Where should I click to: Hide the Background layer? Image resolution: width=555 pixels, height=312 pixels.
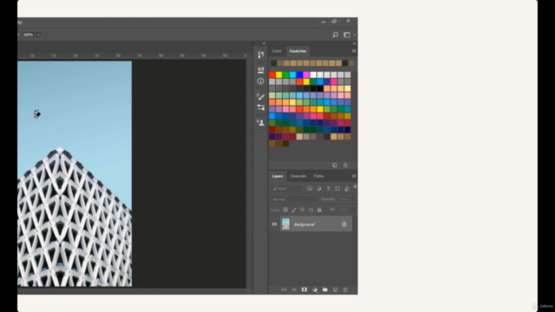click(x=274, y=224)
